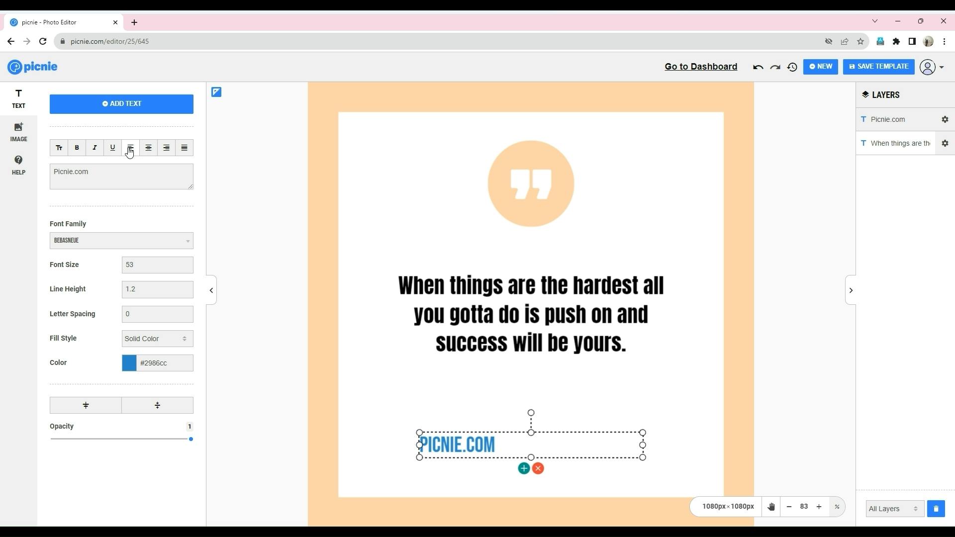Click the redo icon in toolbar
This screenshot has width=955, height=537.
click(774, 66)
